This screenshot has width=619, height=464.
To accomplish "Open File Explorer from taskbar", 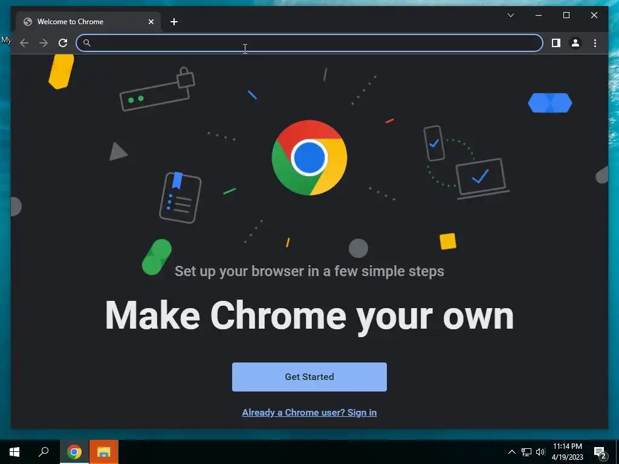I will 104,452.
